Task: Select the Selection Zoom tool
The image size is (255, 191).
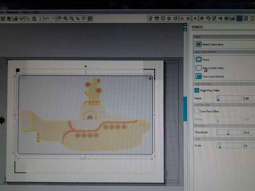Action: pyautogui.click(x=78, y=18)
